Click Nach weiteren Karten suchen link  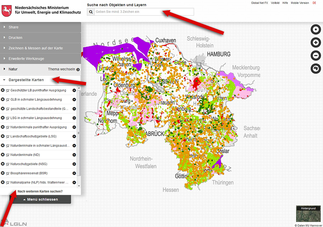coord(40,191)
